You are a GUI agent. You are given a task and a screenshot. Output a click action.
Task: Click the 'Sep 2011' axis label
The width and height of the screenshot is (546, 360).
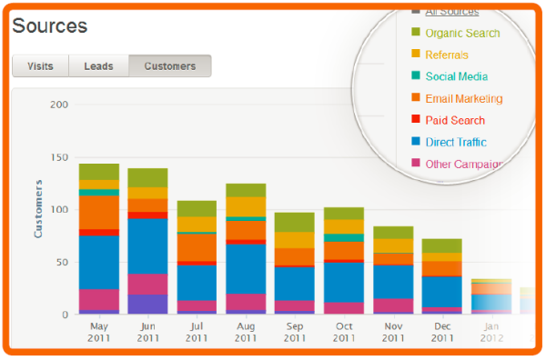pos(295,332)
